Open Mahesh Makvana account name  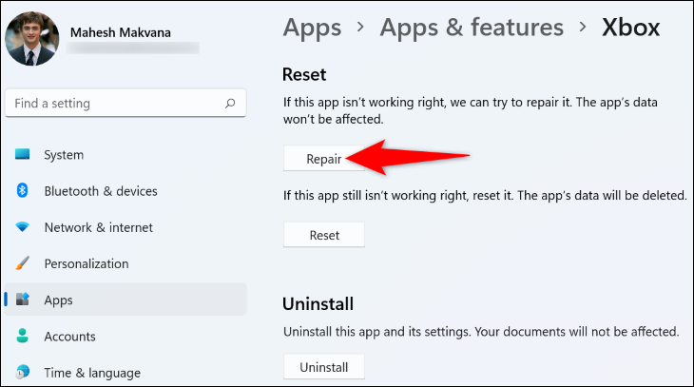coord(121,32)
